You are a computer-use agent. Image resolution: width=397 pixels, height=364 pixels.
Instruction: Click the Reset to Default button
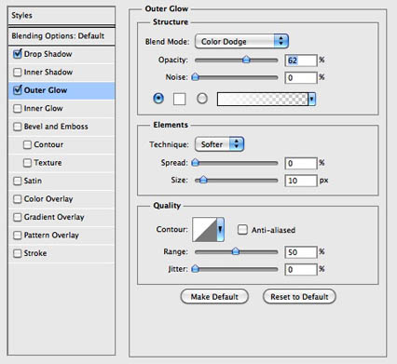click(299, 297)
